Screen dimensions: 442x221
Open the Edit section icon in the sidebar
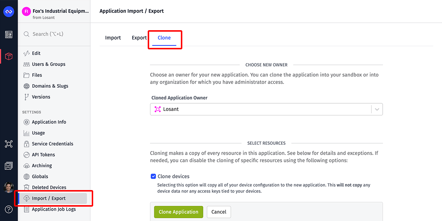[26, 53]
